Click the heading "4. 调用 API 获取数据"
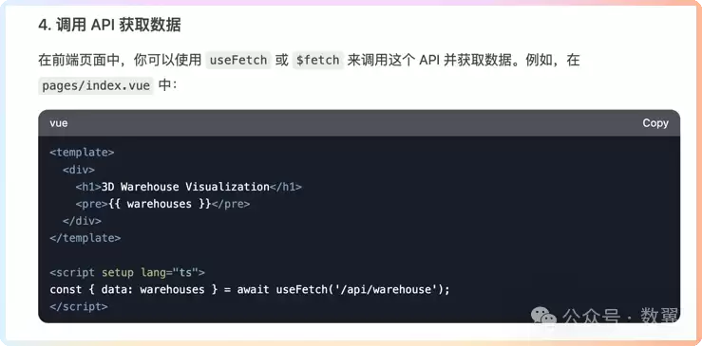 click(109, 26)
